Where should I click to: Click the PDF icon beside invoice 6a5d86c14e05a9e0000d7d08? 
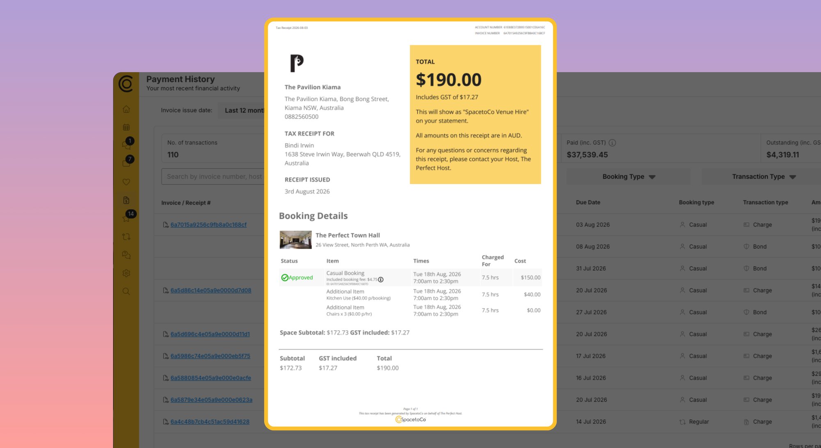click(165, 290)
